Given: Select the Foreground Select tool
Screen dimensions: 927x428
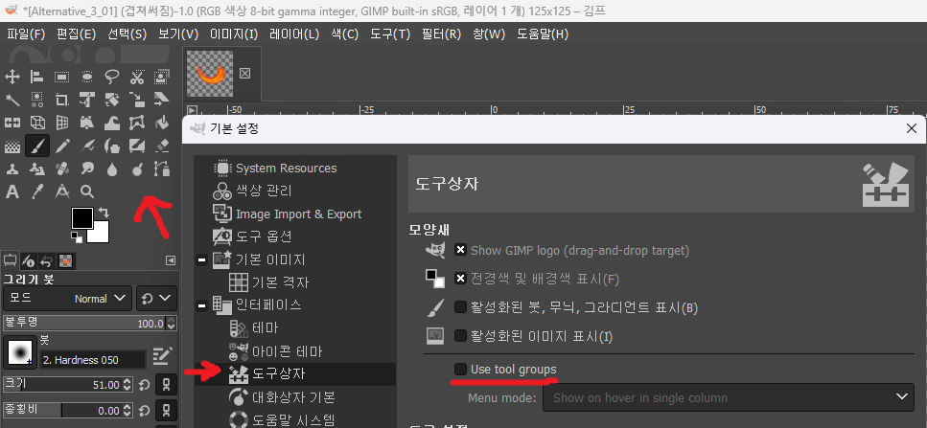Looking at the screenshot, I should [161, 77].
